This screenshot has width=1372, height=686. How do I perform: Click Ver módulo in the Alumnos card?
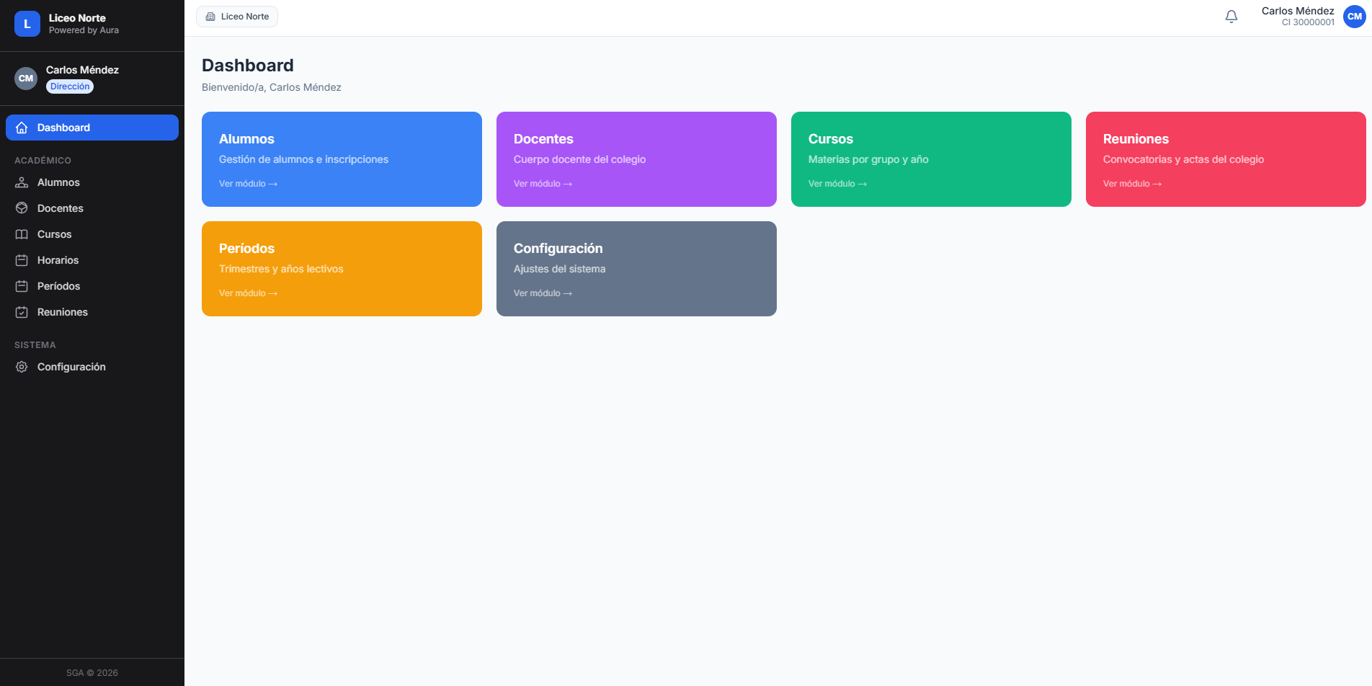pos(248,184)
